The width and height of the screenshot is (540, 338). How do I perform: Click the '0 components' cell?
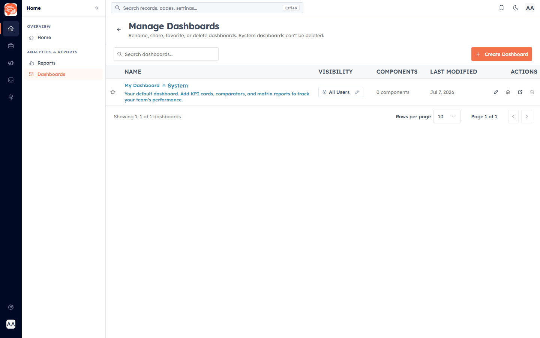click(x=393, y=92)
